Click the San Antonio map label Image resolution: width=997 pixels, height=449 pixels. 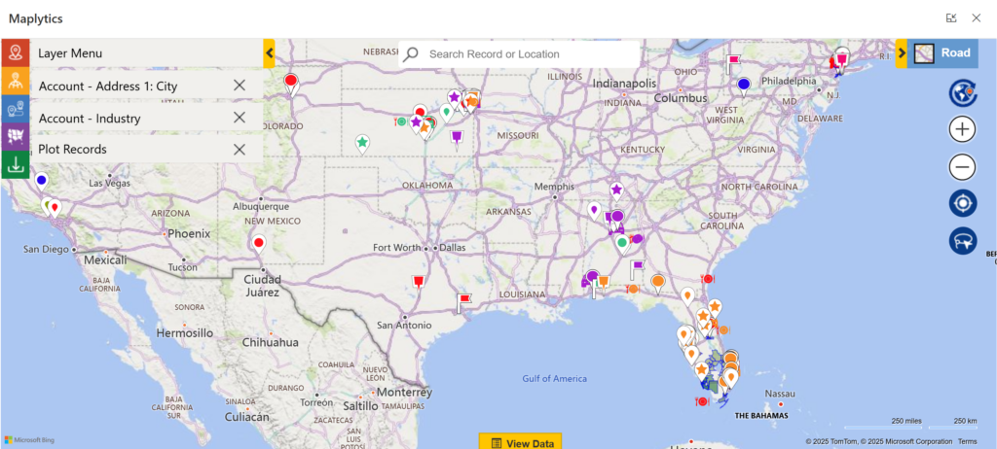[x=404, y=326]
